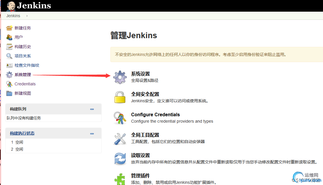323x185 pixels.
Task: Collapse the 构建执行状态 panel
Action: point(92,134)
